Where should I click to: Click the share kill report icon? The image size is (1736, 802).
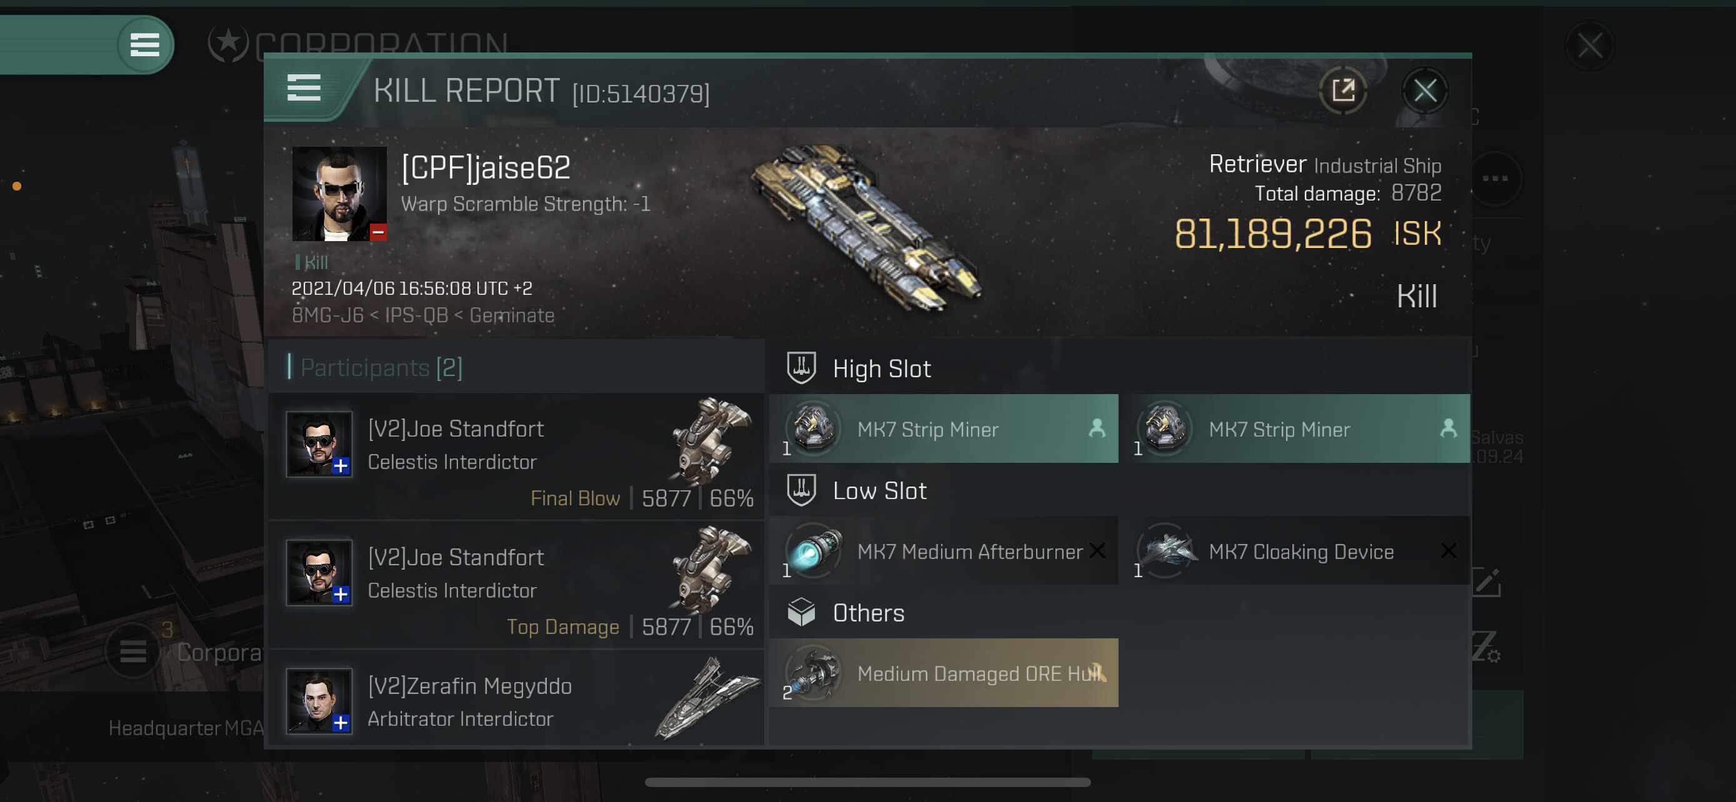pyautogui.click(x=1342, y=90)
